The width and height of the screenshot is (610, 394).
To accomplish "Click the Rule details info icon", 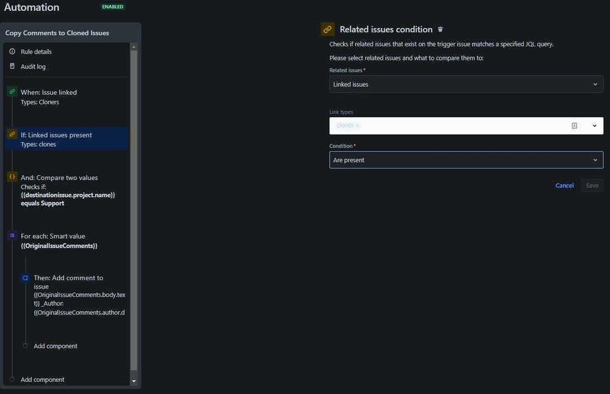I will pyautogui.click(x=12, y=51).
